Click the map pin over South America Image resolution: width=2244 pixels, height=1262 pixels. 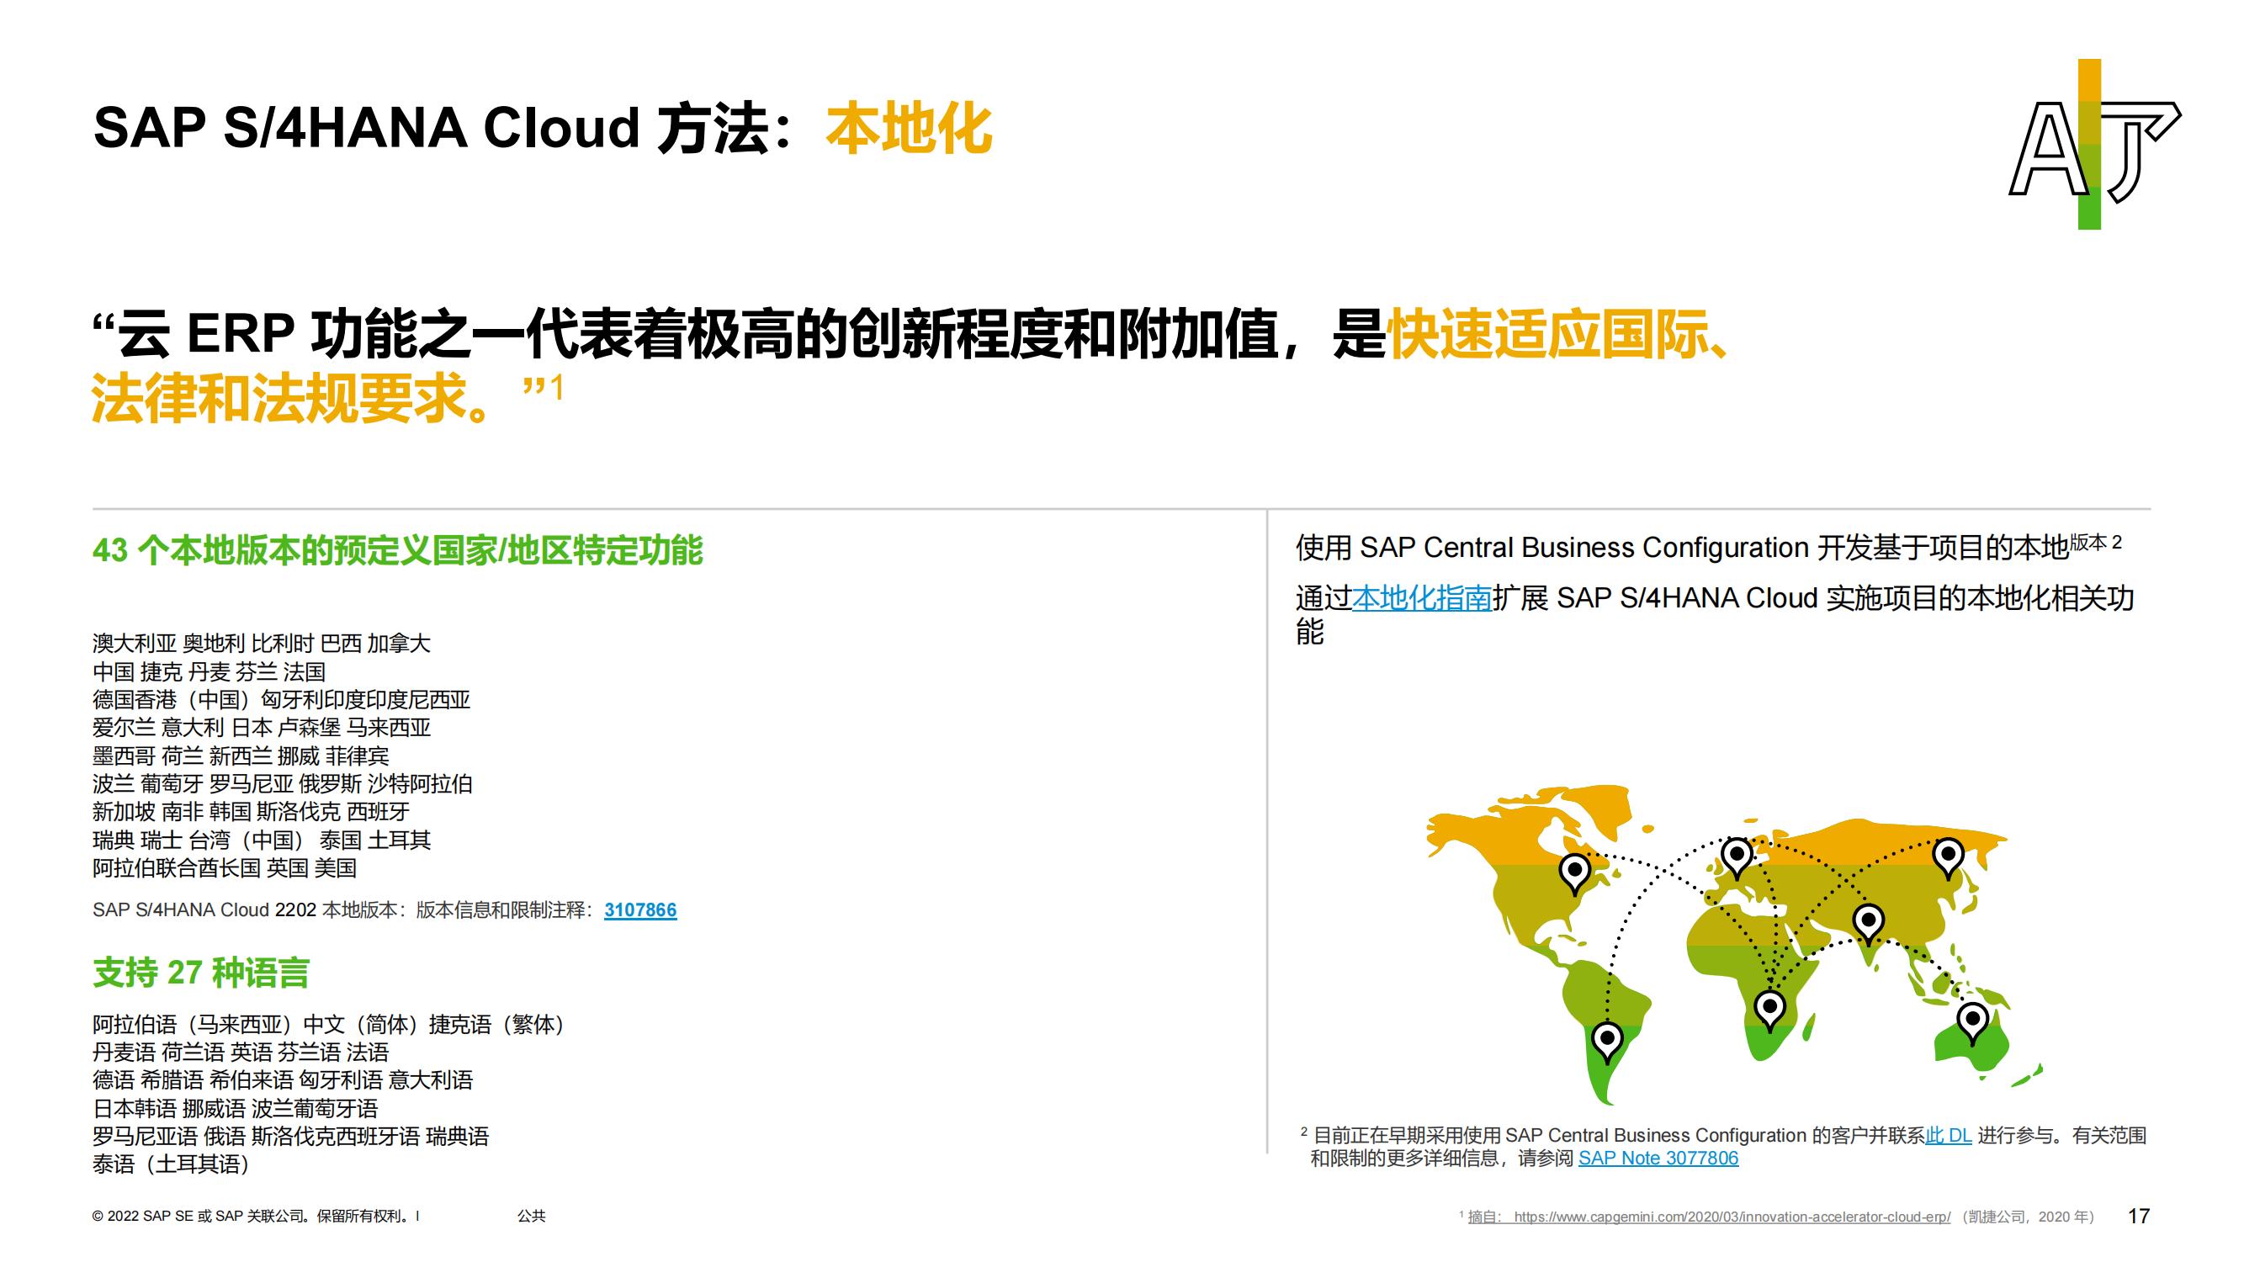[1607, 1042]
